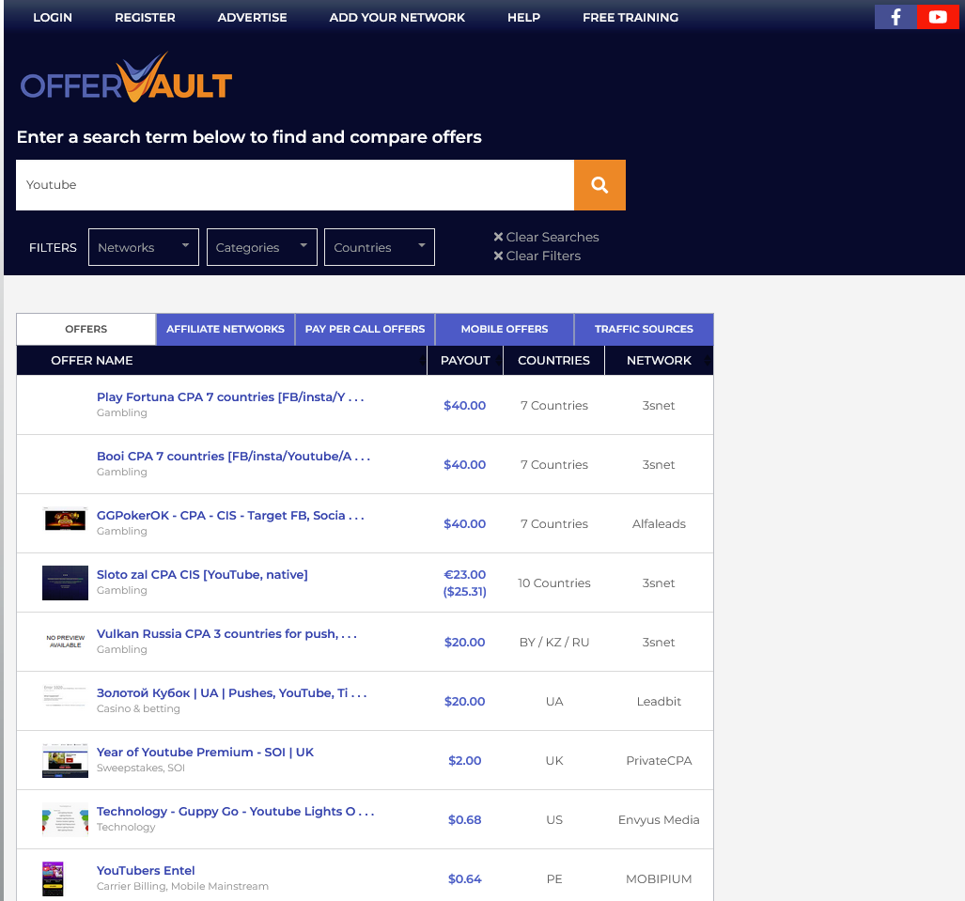Open the Facebook page icon

[895, 17]
